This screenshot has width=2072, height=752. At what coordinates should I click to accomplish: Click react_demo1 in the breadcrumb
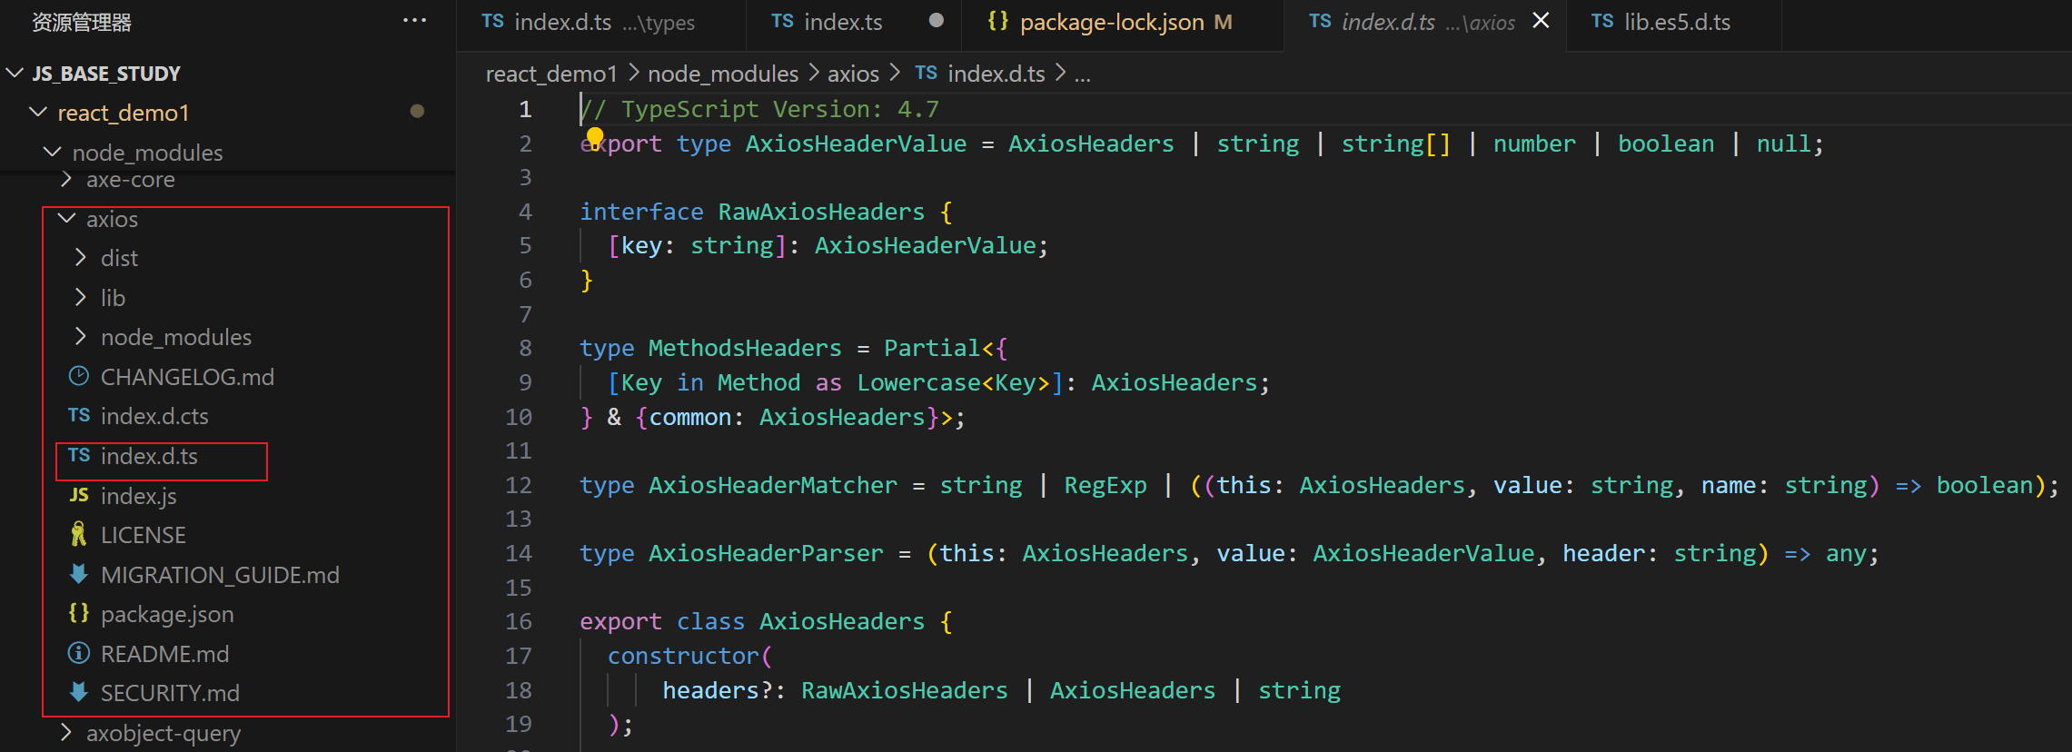point(551,74)
